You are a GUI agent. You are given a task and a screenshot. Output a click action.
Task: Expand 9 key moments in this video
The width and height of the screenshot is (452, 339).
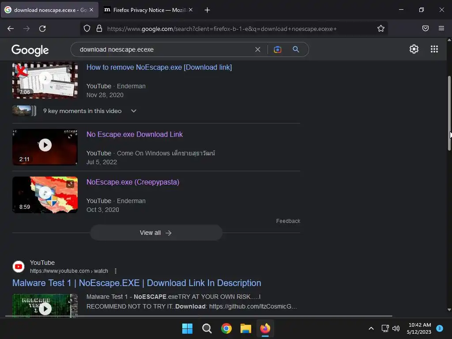click(133, 111)
